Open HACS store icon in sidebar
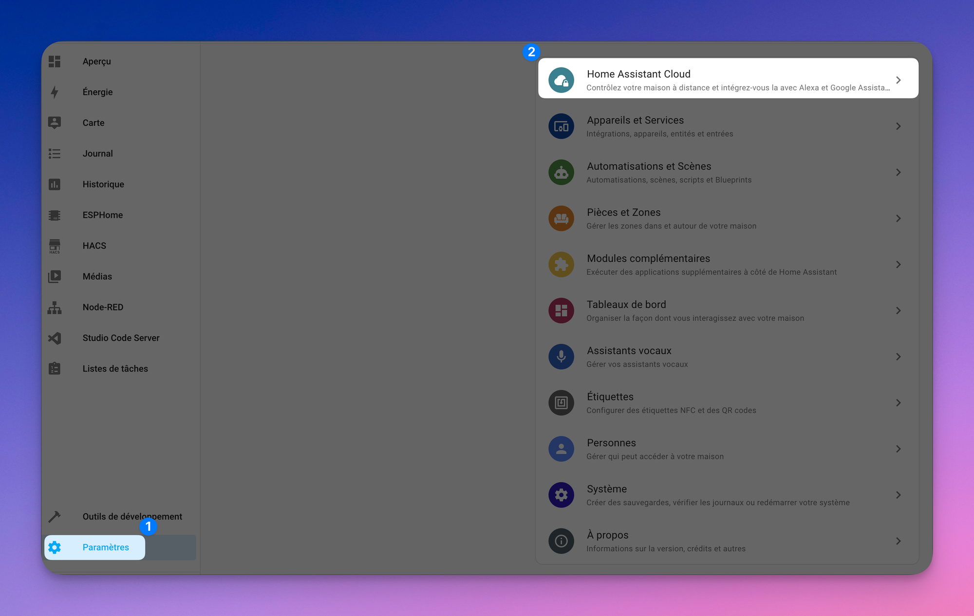 coord(55,246)
